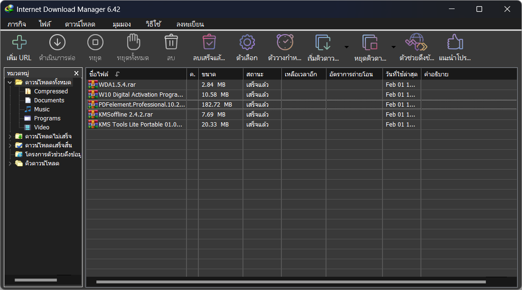Viewport: 522px width, 290px height.
Task: Select ดาวน์โหลดทั้งหมด folder in tree
Action: (48, 82)
